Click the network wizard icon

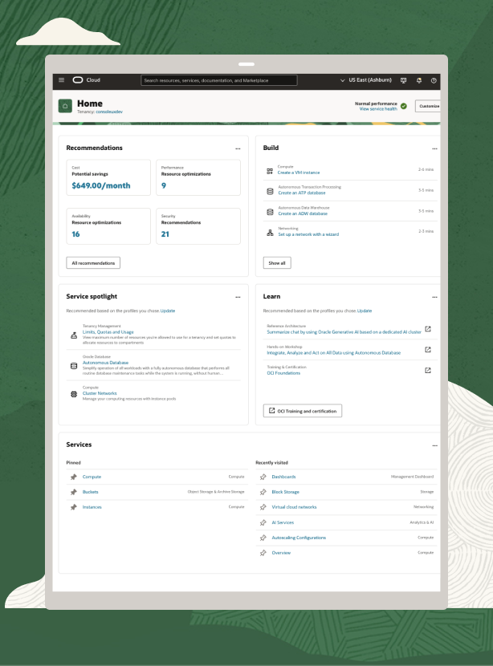(270, 233)
